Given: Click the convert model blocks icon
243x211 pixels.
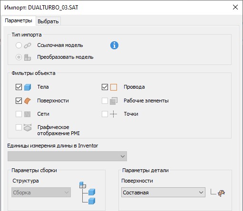Looking at the screenshot, I should click(x=28, y=57).
